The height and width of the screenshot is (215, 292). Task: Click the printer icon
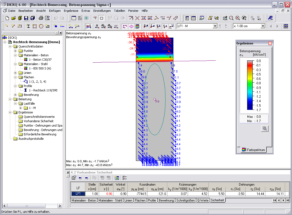pyautogui.click(x=41, y=18)
